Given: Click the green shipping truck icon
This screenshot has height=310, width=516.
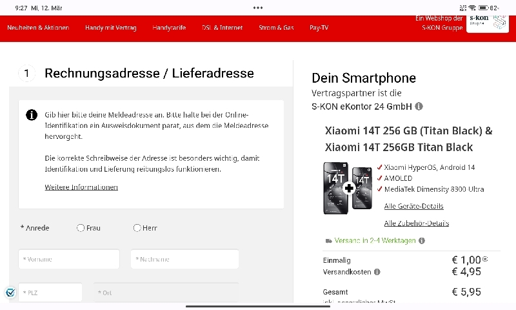Looking at the screenshot, I should click(x=328, y=241).
